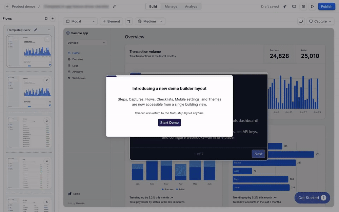The height and width of the screenshot is (212, 339).
Task: Switch to the Analyze tab
Action: click(x=191, y=6)
